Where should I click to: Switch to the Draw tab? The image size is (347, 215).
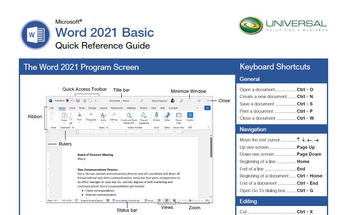click(x=82, y=108)
